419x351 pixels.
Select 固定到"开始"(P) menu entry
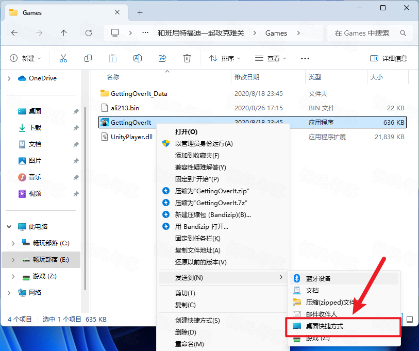click(223, 179)
